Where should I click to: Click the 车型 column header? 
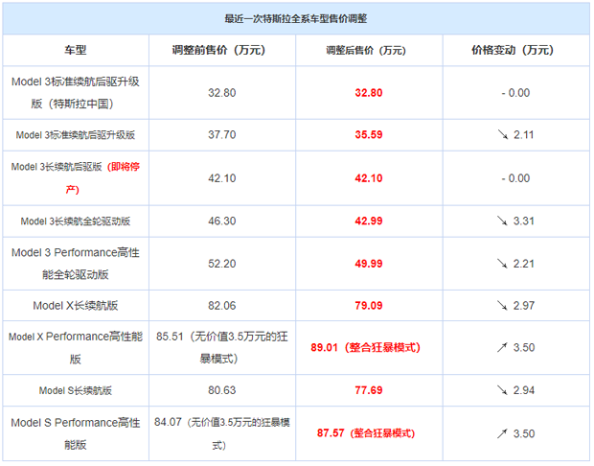76,50
